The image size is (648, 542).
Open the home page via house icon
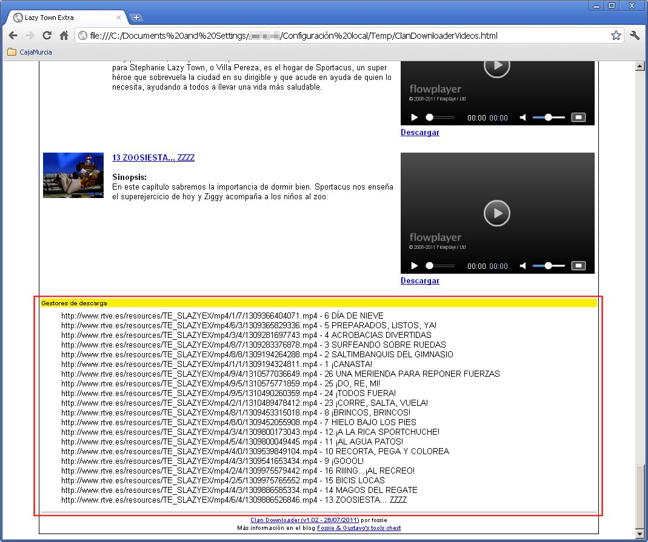point(64,36)
